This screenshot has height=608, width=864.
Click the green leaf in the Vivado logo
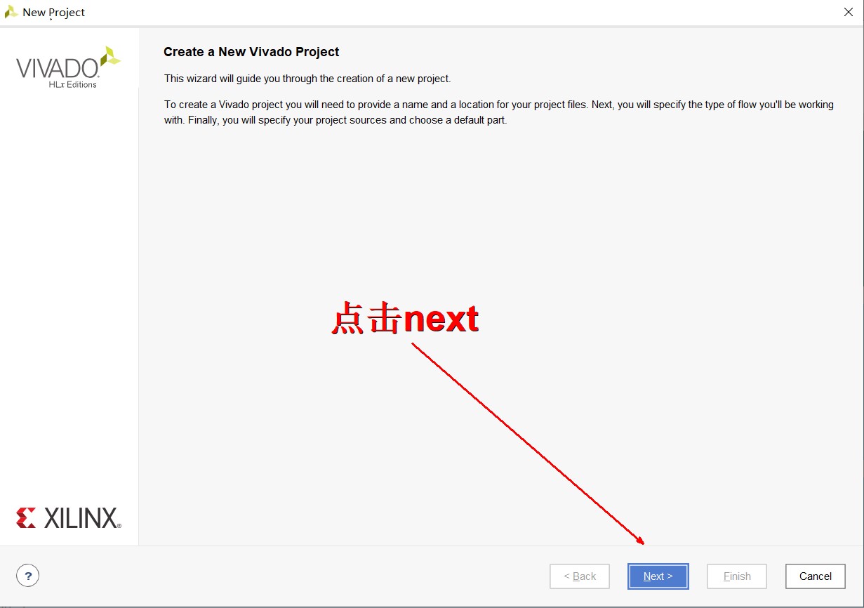110,58
